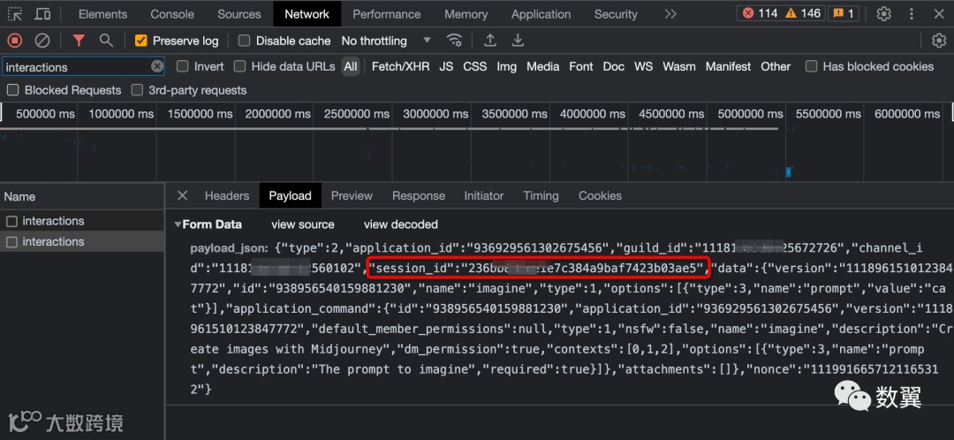Open the Application tab
This screenshot has height=440, width=954.
point(541,13)
